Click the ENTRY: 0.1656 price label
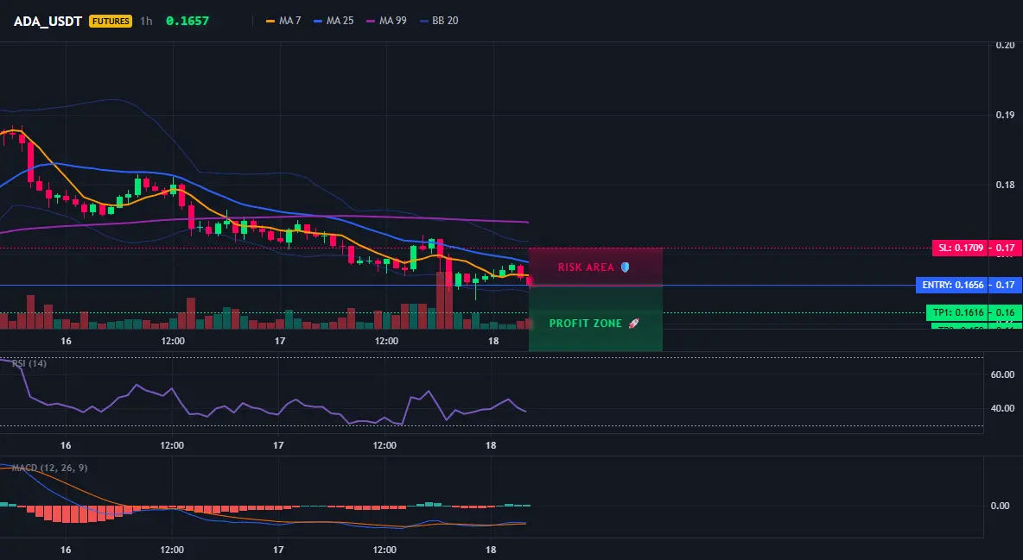Viewport: 1023px width, 560px height. coord(952,285)
